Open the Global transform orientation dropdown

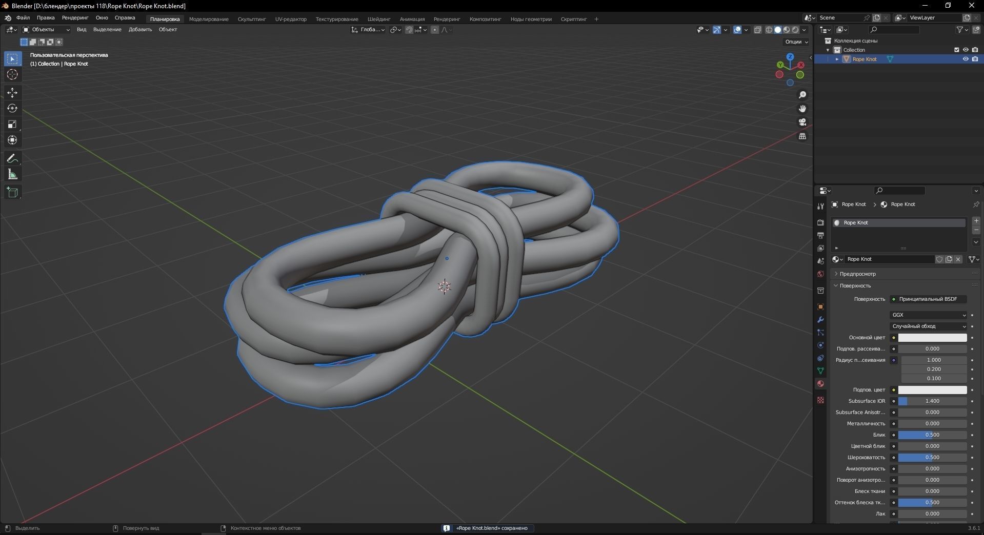click(368, 30)
